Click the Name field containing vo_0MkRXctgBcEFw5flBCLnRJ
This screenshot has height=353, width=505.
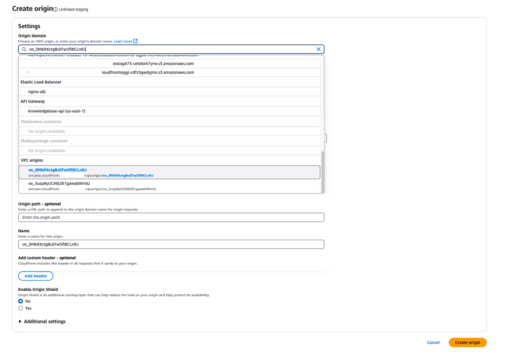[170, 244]
